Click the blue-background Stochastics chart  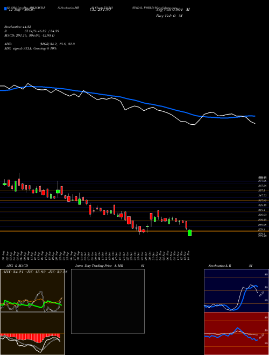point(236,290)
